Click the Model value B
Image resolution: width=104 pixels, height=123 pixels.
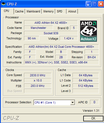click(61, 52)
